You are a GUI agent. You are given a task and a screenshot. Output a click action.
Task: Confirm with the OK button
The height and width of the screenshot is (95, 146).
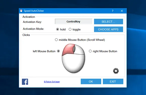(91, 81)
